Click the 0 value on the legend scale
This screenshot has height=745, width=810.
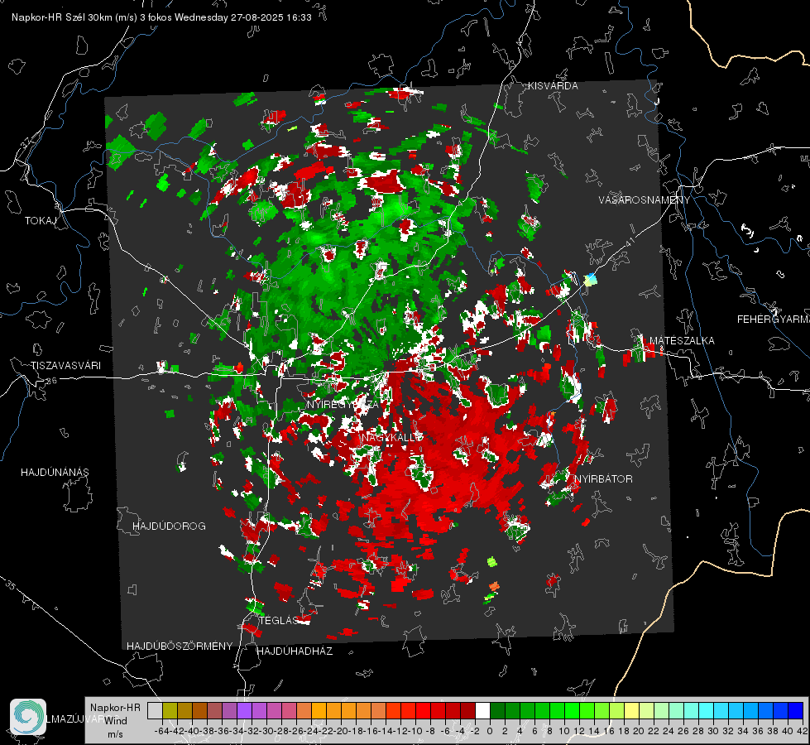tap(490, 731)
